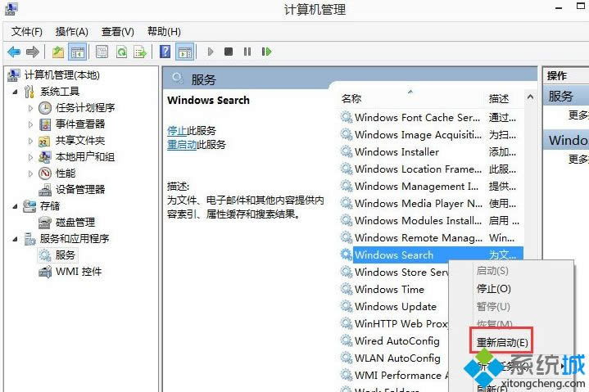
Task: Expand the 事件查看器 tree node
Action: (30, 124)
